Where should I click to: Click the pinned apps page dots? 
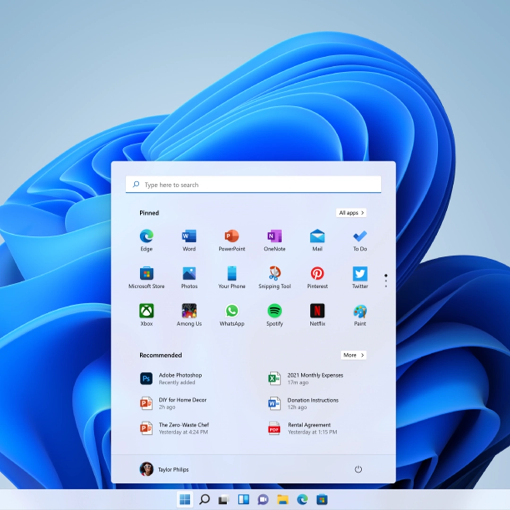coord(386,280)
